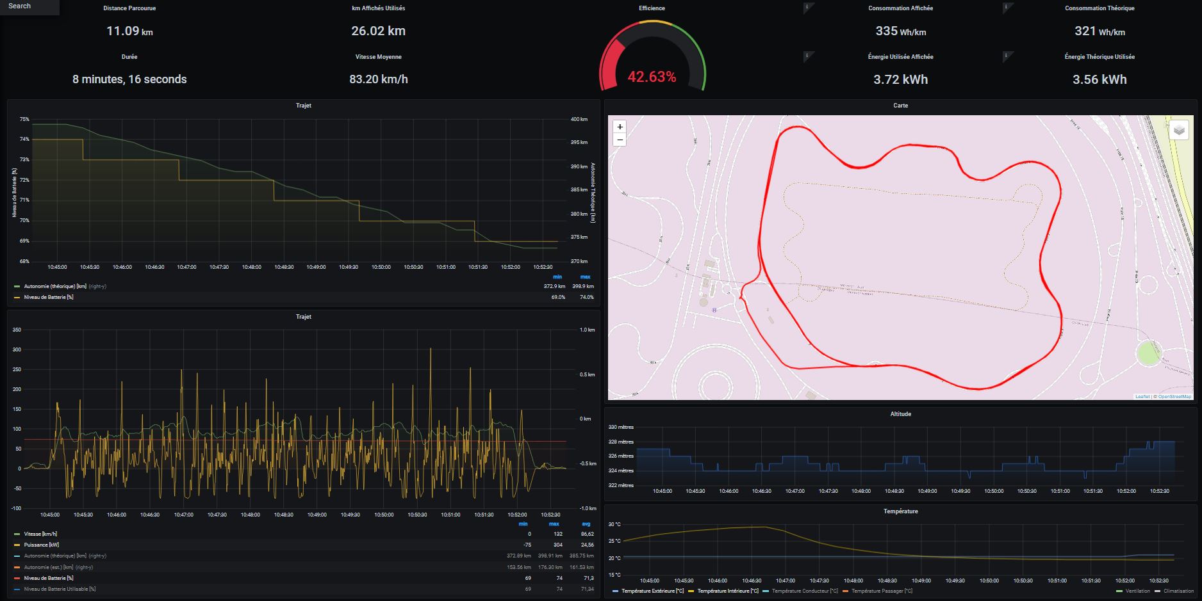Open Consommation Théorique panel title menu

[1099, 8]
